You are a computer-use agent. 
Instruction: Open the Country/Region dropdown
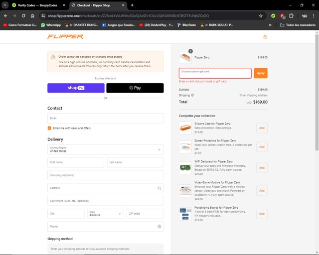105,149
